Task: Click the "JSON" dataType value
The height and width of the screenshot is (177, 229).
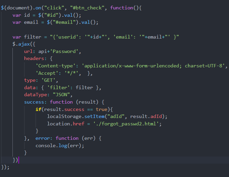Action: [x=61, y=95]
